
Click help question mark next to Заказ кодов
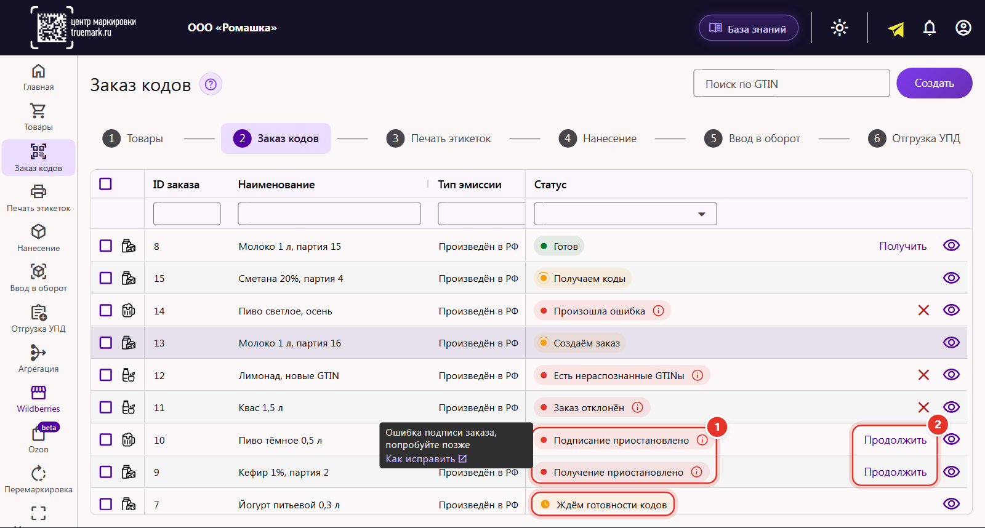point(211,84)
